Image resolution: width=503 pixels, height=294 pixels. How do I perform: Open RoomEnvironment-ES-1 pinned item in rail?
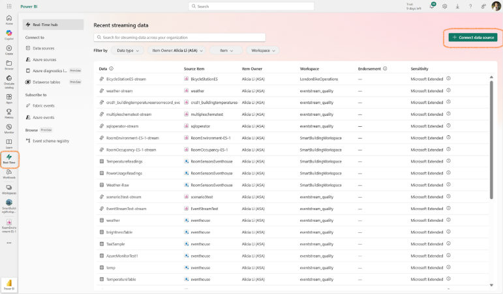tap(9, 226)
